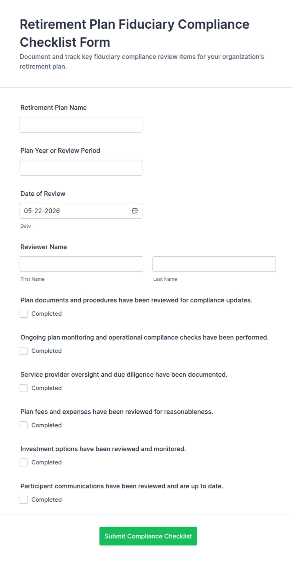Click the Date of Review label
This screenshot has height=561, width=293.
coord(43,194)
